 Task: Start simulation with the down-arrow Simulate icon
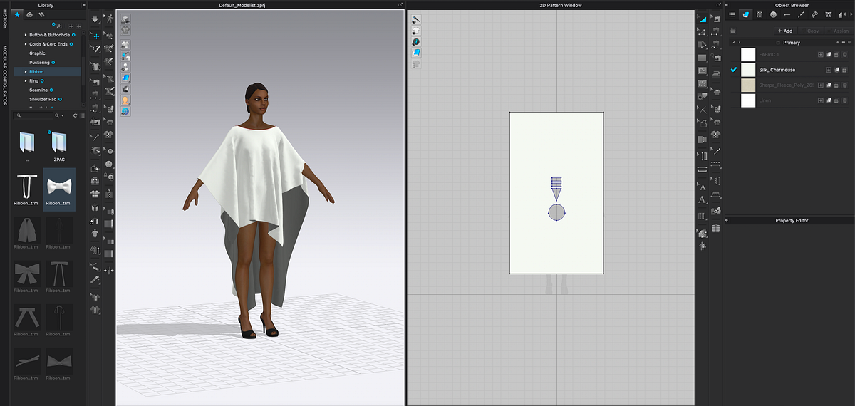(95, 19)
